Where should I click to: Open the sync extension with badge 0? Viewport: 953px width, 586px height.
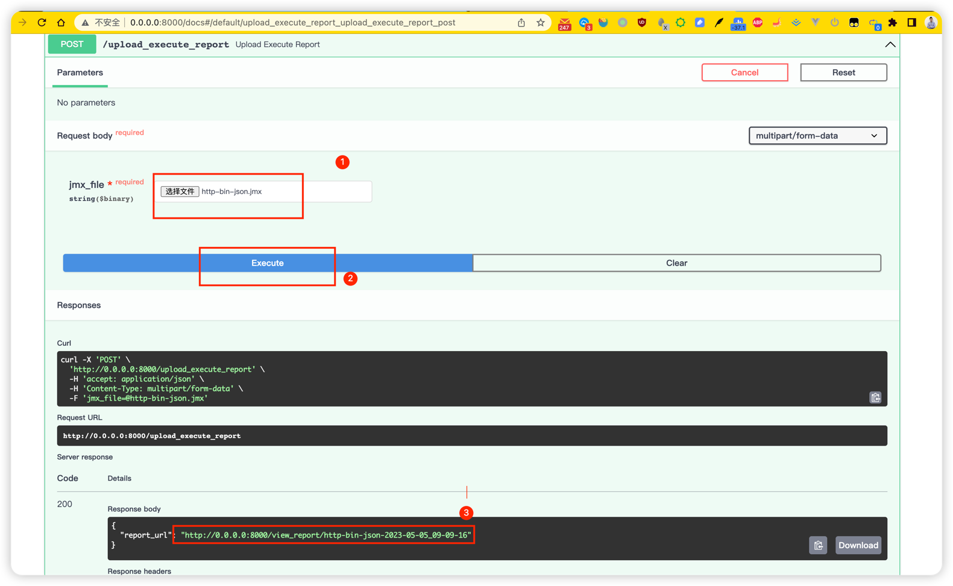(874, 23)
